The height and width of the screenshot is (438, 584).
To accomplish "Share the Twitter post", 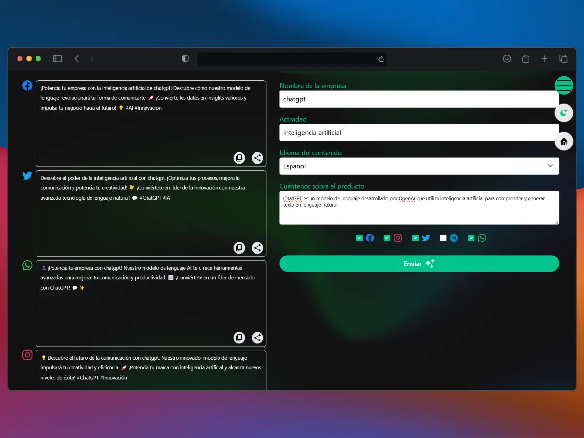I will tap(257, 248).
